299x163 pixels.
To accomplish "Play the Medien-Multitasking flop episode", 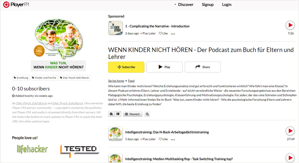I will [290, 158].
